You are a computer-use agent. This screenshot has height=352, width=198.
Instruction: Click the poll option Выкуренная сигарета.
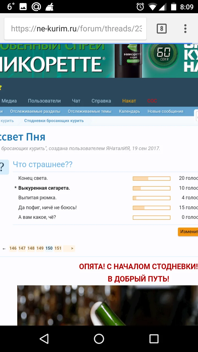click(44, 188)
